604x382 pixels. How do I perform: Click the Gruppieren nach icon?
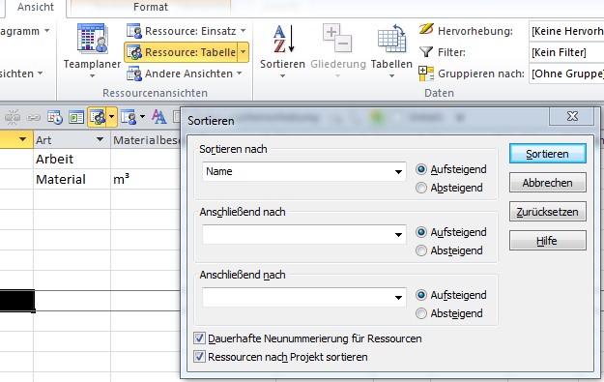(426, 73)
